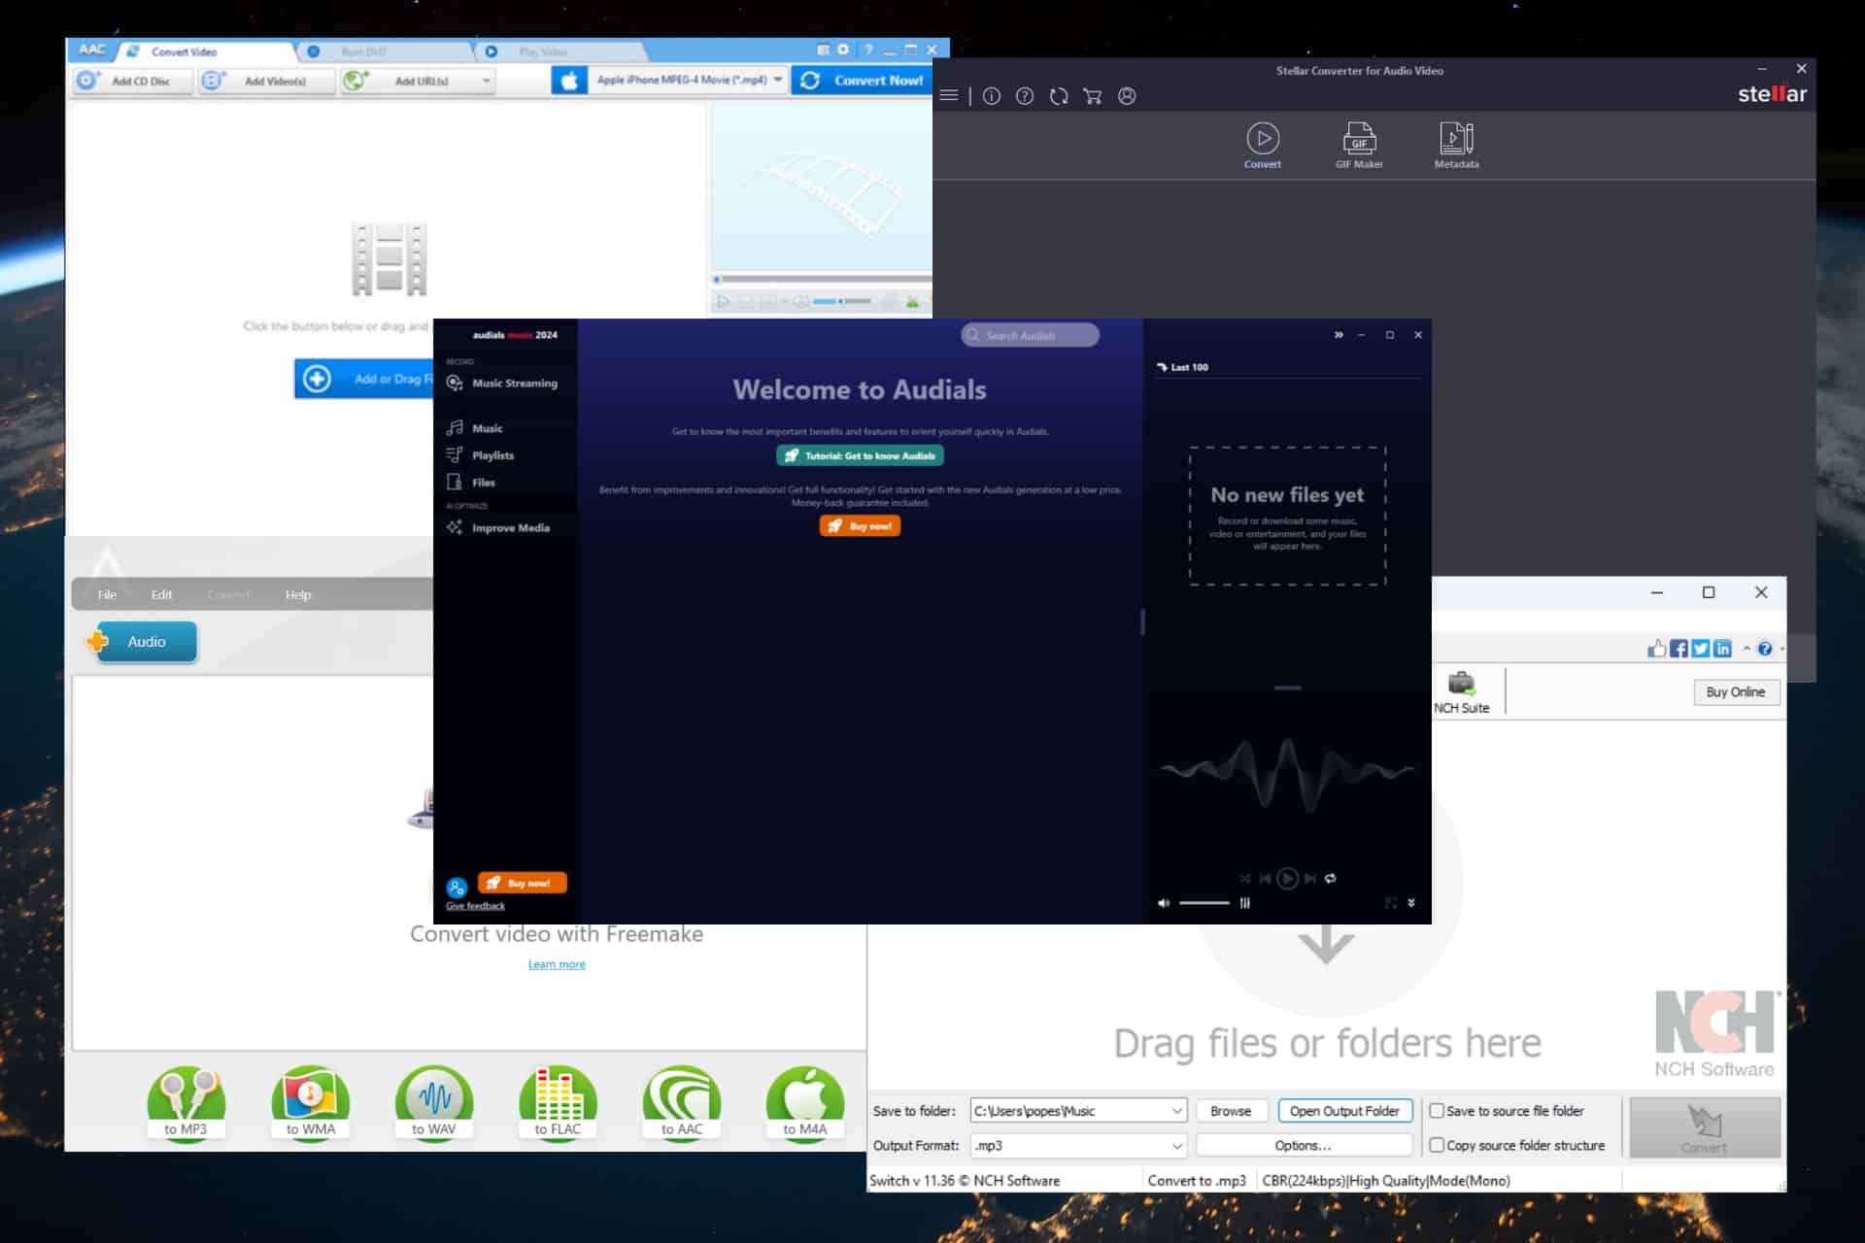Expand Audials panel with double chevron
The image size is (1865, 1243).
(1339, 335)
